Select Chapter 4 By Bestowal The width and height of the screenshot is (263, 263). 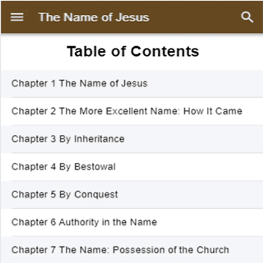point(63,167)
